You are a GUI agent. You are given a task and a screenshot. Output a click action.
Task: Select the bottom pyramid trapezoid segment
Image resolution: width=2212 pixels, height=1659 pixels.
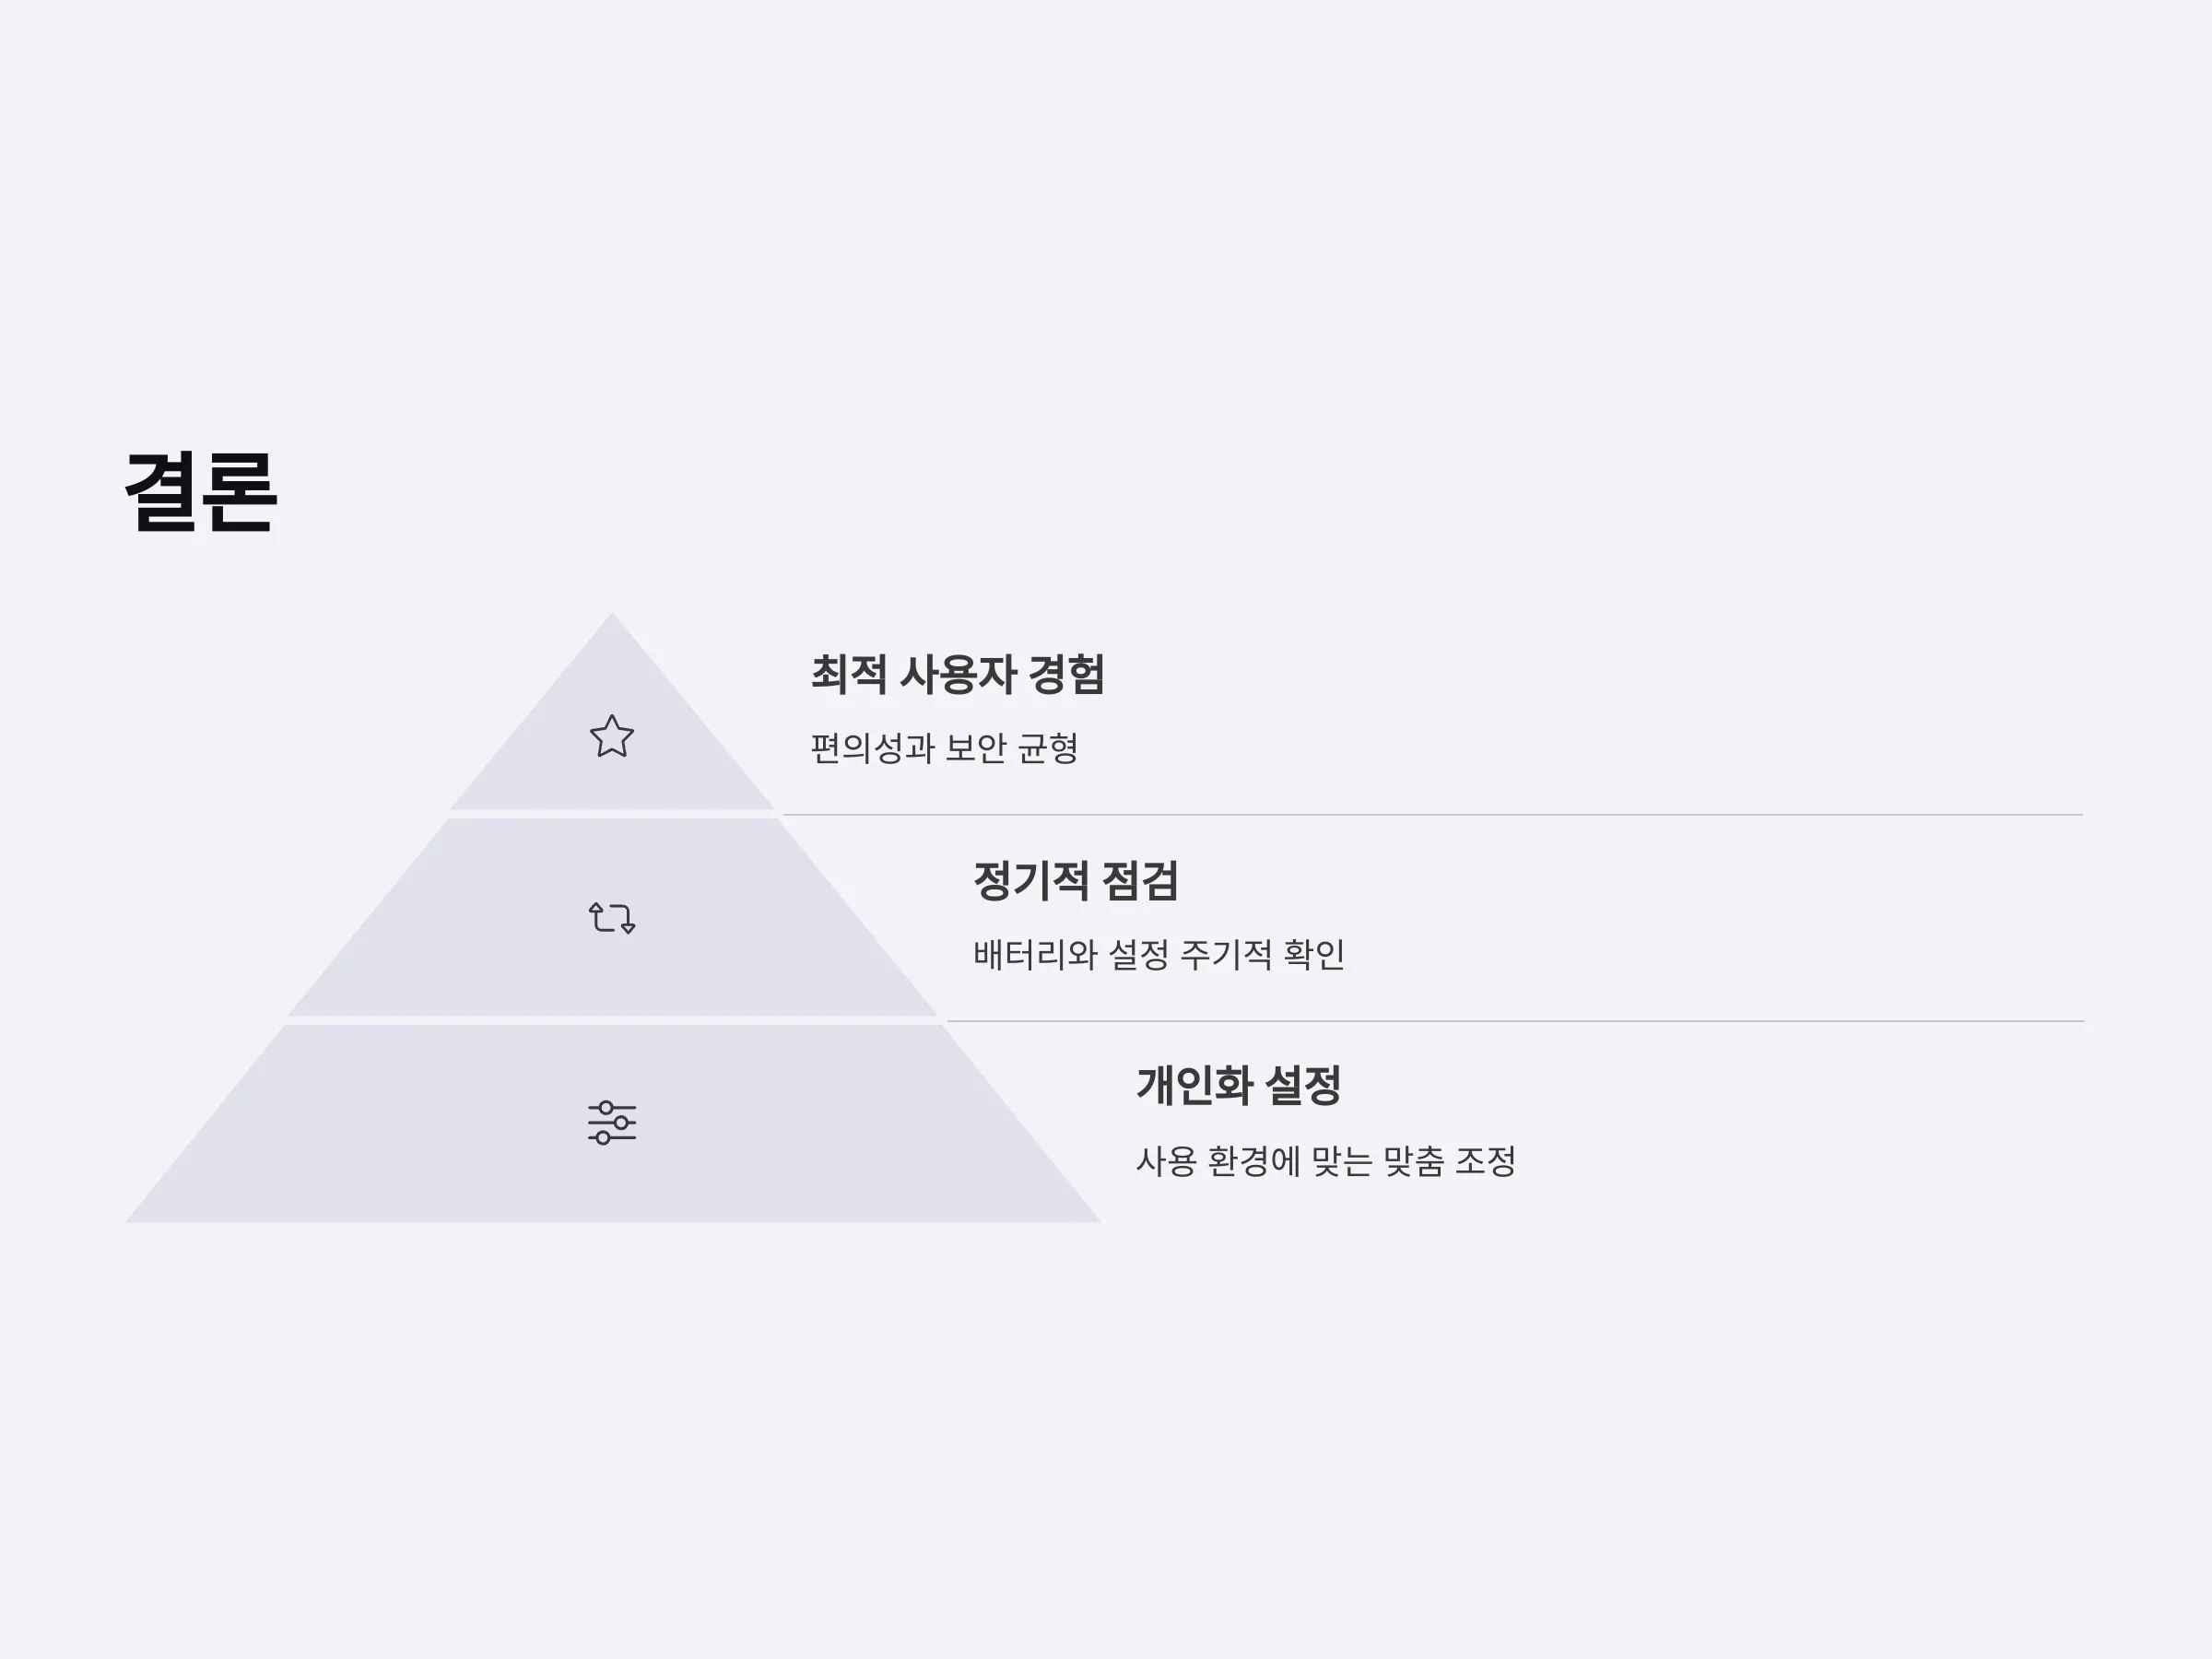pyautogui.click(x=612, y=1124)
